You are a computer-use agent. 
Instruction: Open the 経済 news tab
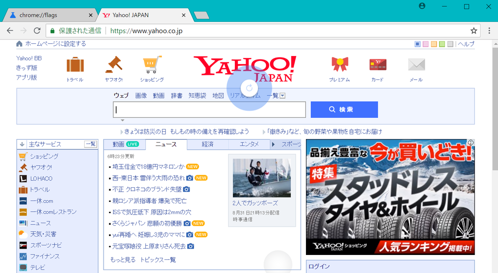pyautogui.click(x=208, y=145)
